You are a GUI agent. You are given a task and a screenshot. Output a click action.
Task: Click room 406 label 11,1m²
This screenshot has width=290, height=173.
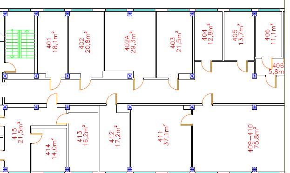(270, 34)
